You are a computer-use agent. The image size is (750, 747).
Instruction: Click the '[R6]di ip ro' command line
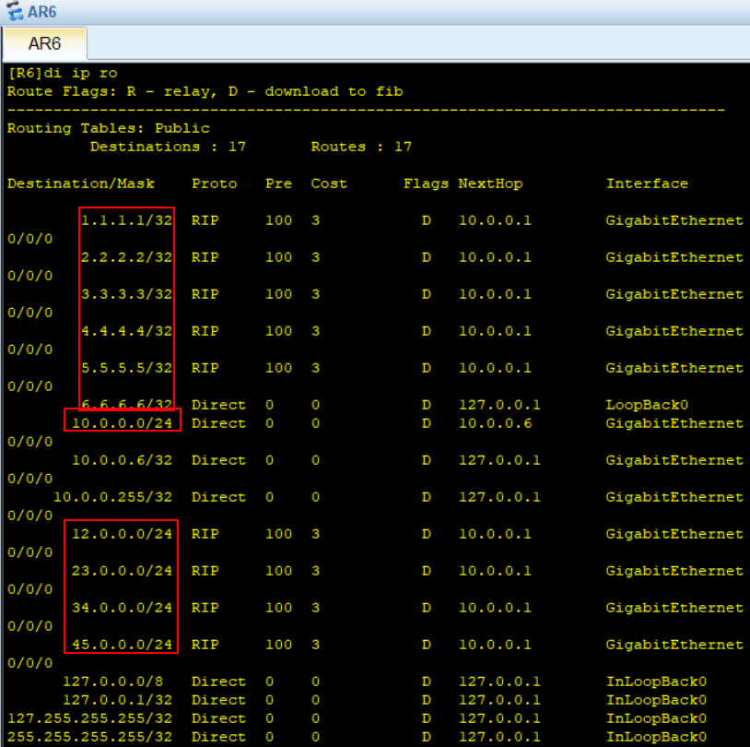[62, 73]
